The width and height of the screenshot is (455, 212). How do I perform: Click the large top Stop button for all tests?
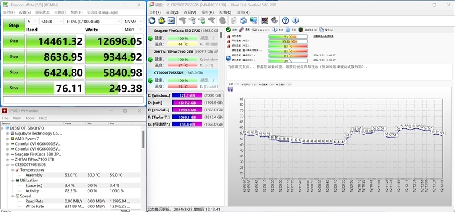(14, 25)
